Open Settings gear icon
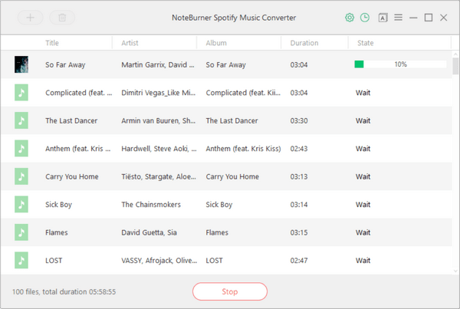 tap(349, 18)
